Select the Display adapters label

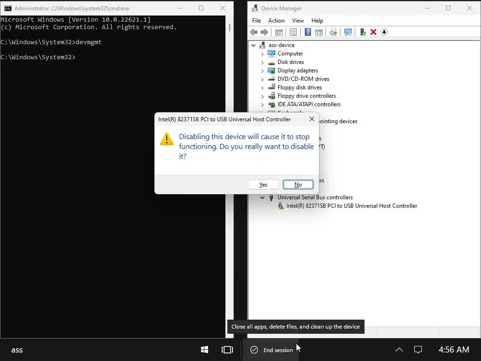297,71
